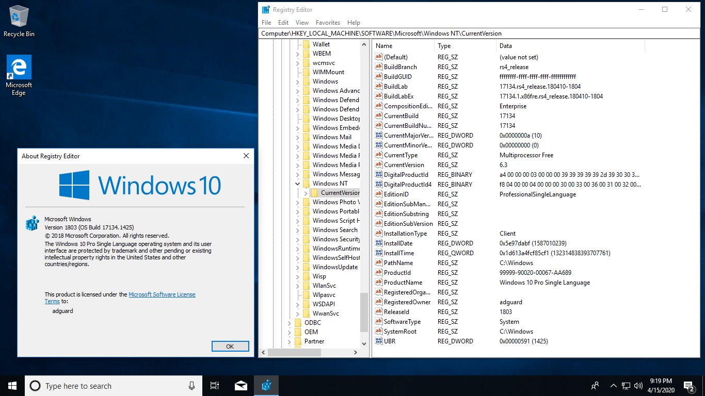Click the folder icon of the CurrentVersion key

(x=314, y=193)
